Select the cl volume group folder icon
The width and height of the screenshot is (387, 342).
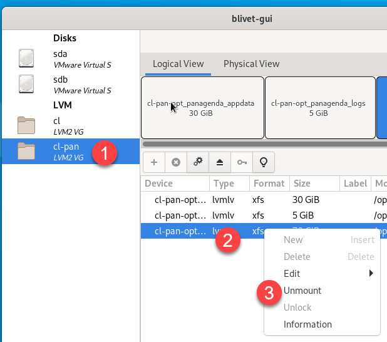(26, 125)
